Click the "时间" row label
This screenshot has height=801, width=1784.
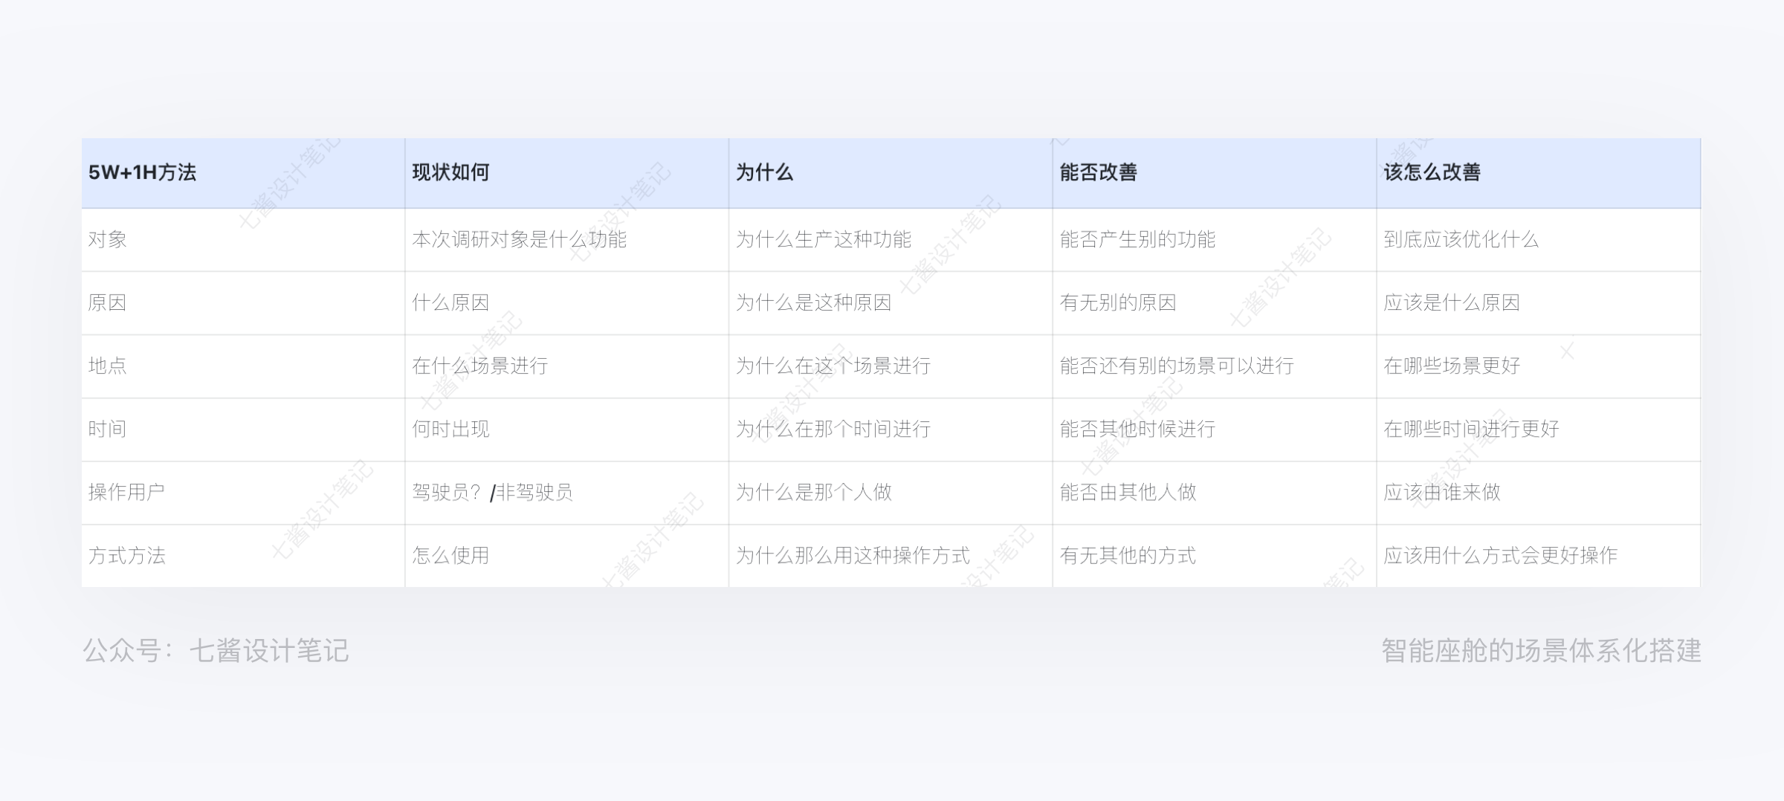(x=243, y=429)
